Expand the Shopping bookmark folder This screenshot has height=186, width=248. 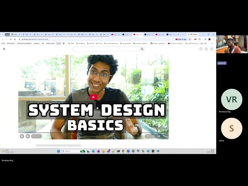click(x=81, y=43)
